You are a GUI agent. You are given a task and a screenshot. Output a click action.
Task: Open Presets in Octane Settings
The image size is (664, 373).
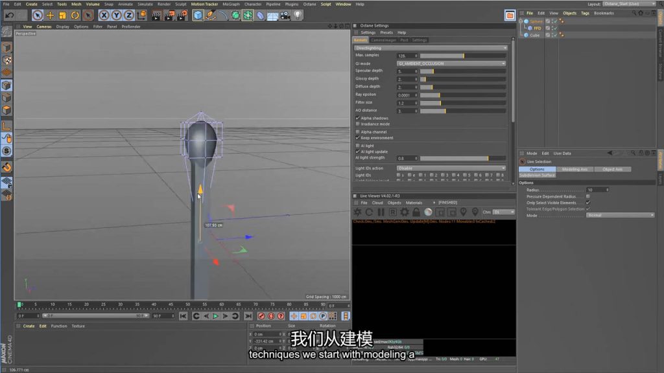(x=386, y=32)
